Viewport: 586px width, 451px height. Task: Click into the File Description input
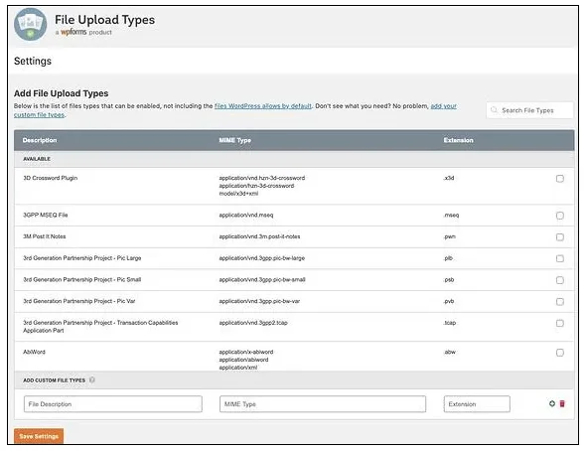pyautogui.click(x=113, y=404)
